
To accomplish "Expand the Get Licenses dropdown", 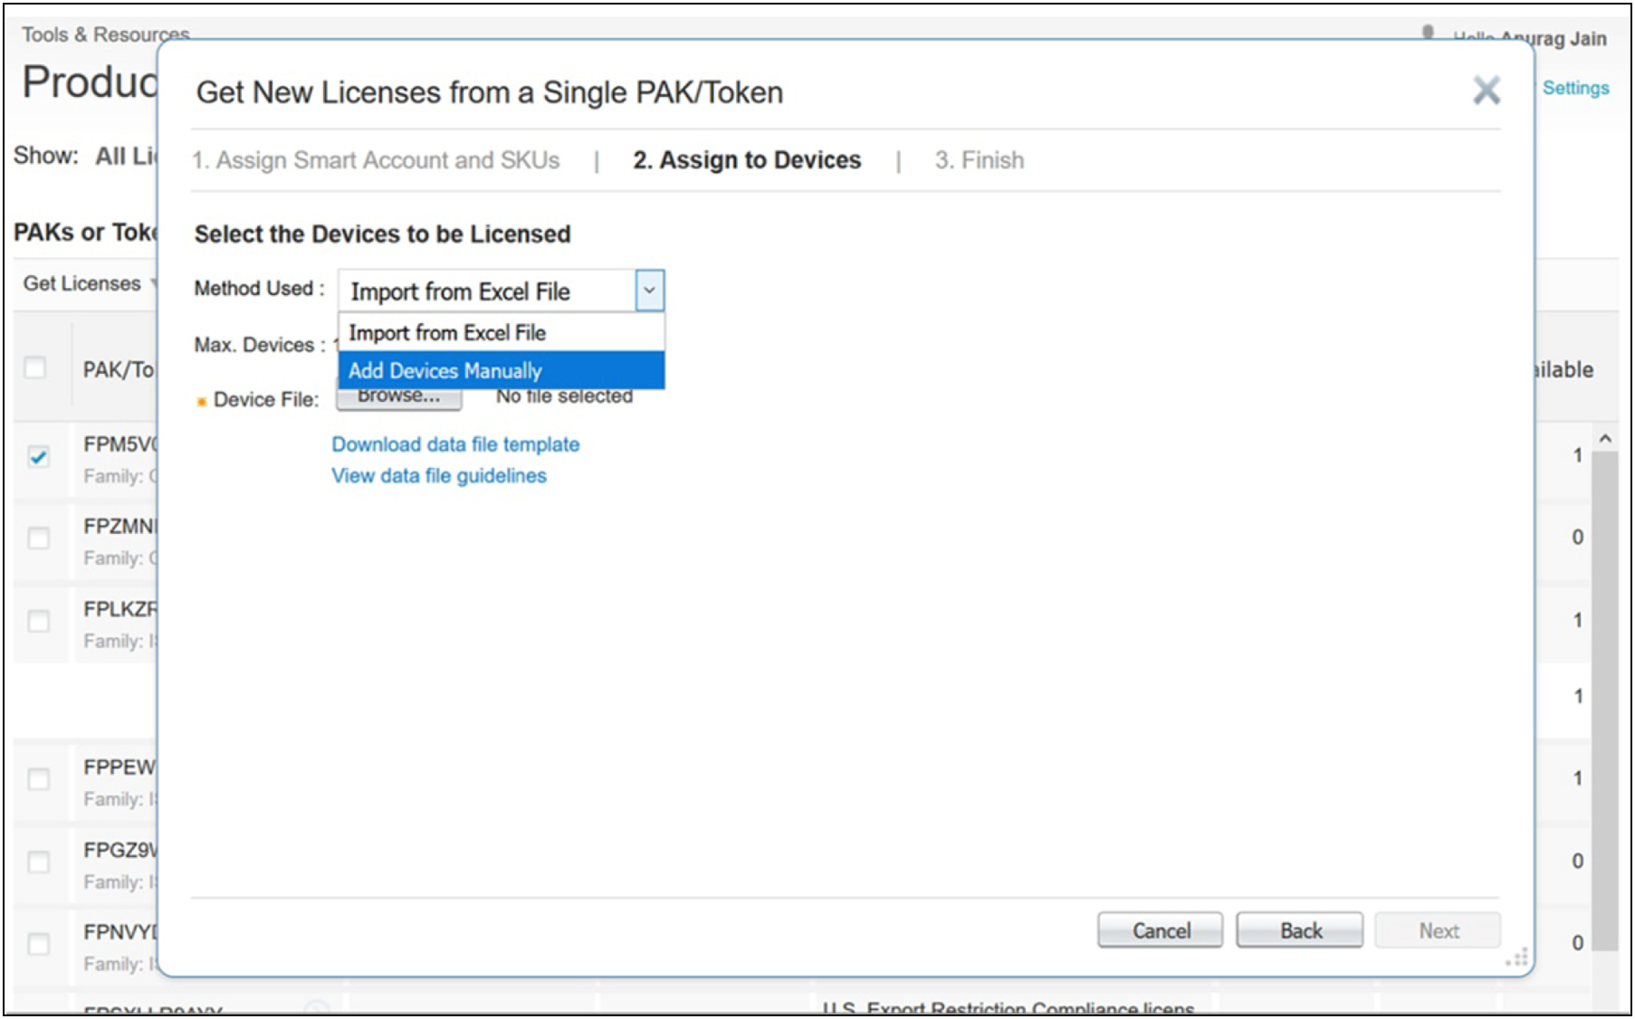I will (x=89, y=284).
